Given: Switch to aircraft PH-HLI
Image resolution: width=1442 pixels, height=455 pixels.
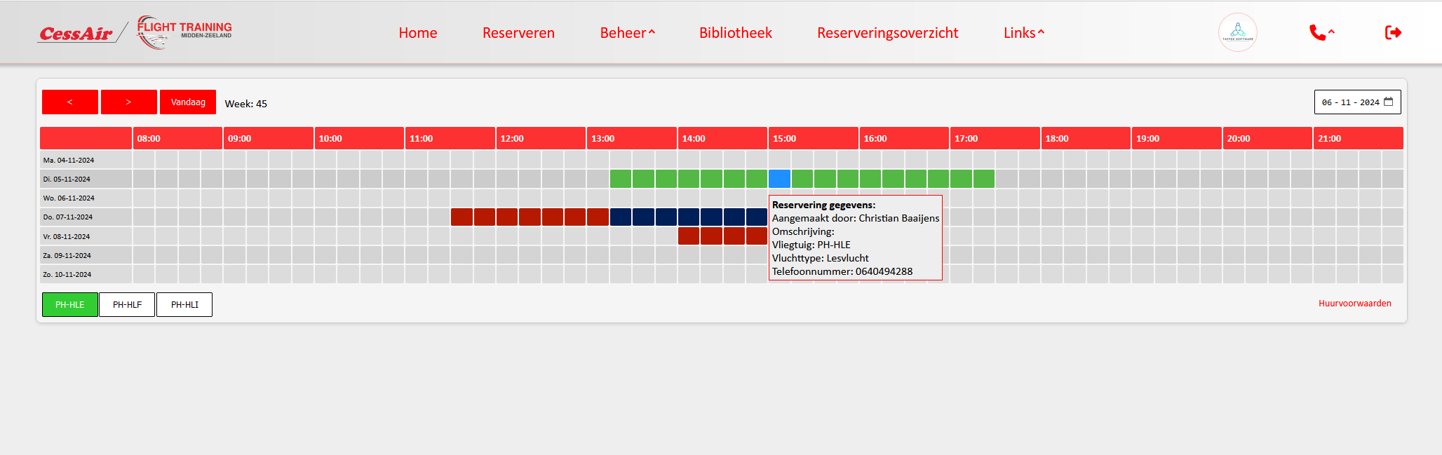Looking at the screenshot, I should click(184, 305).
